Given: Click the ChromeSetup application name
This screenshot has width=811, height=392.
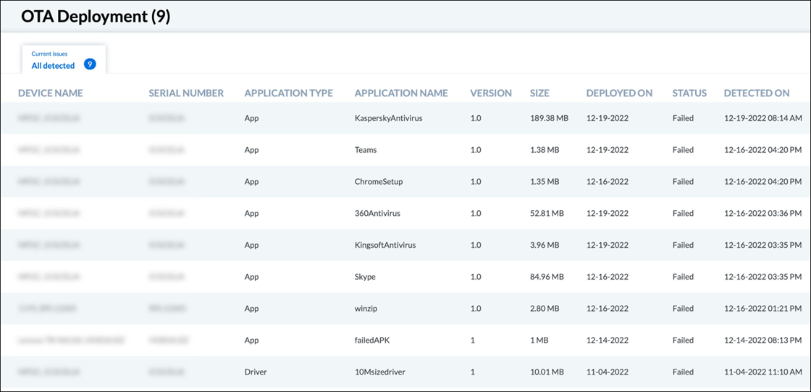Looking at the screenshot, I should [x=379, y=182].
